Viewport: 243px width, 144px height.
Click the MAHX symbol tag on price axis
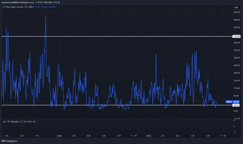click(x=229, y=102)
